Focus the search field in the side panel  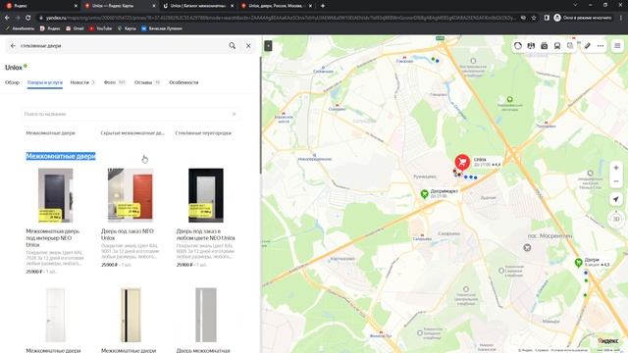click(x=122, y=46)
